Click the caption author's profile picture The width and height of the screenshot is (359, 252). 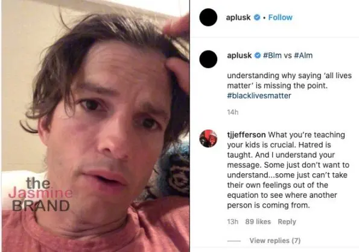pos(208,60)
